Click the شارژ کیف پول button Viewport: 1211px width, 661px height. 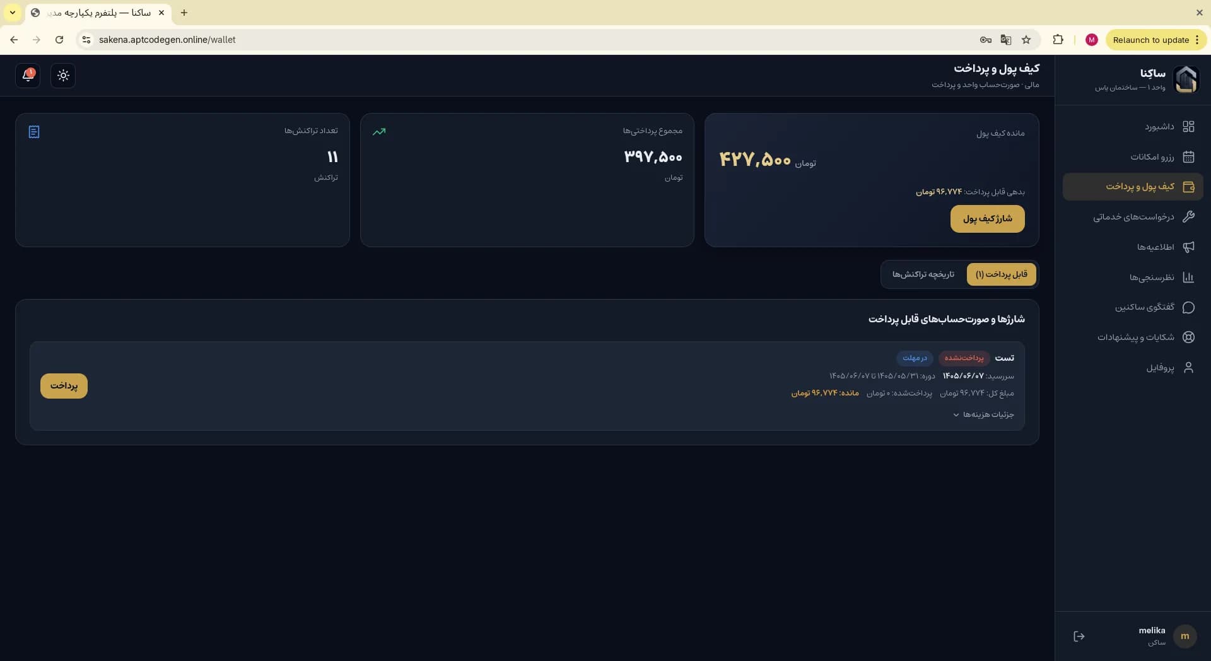coord(988,219)
